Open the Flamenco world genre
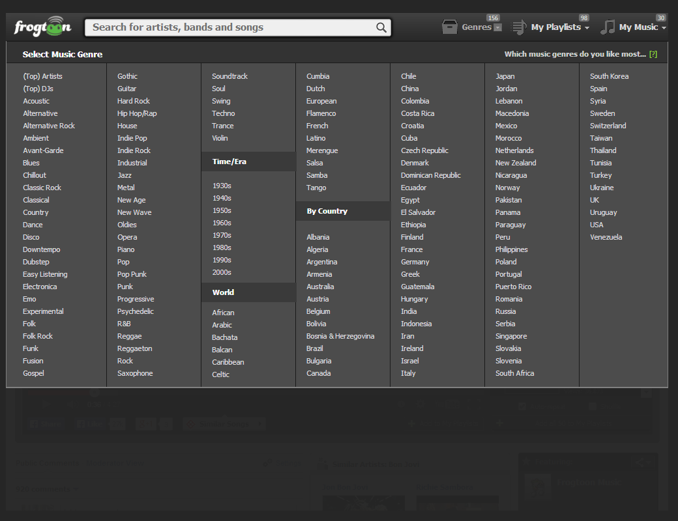 click(x=321, y=113)
